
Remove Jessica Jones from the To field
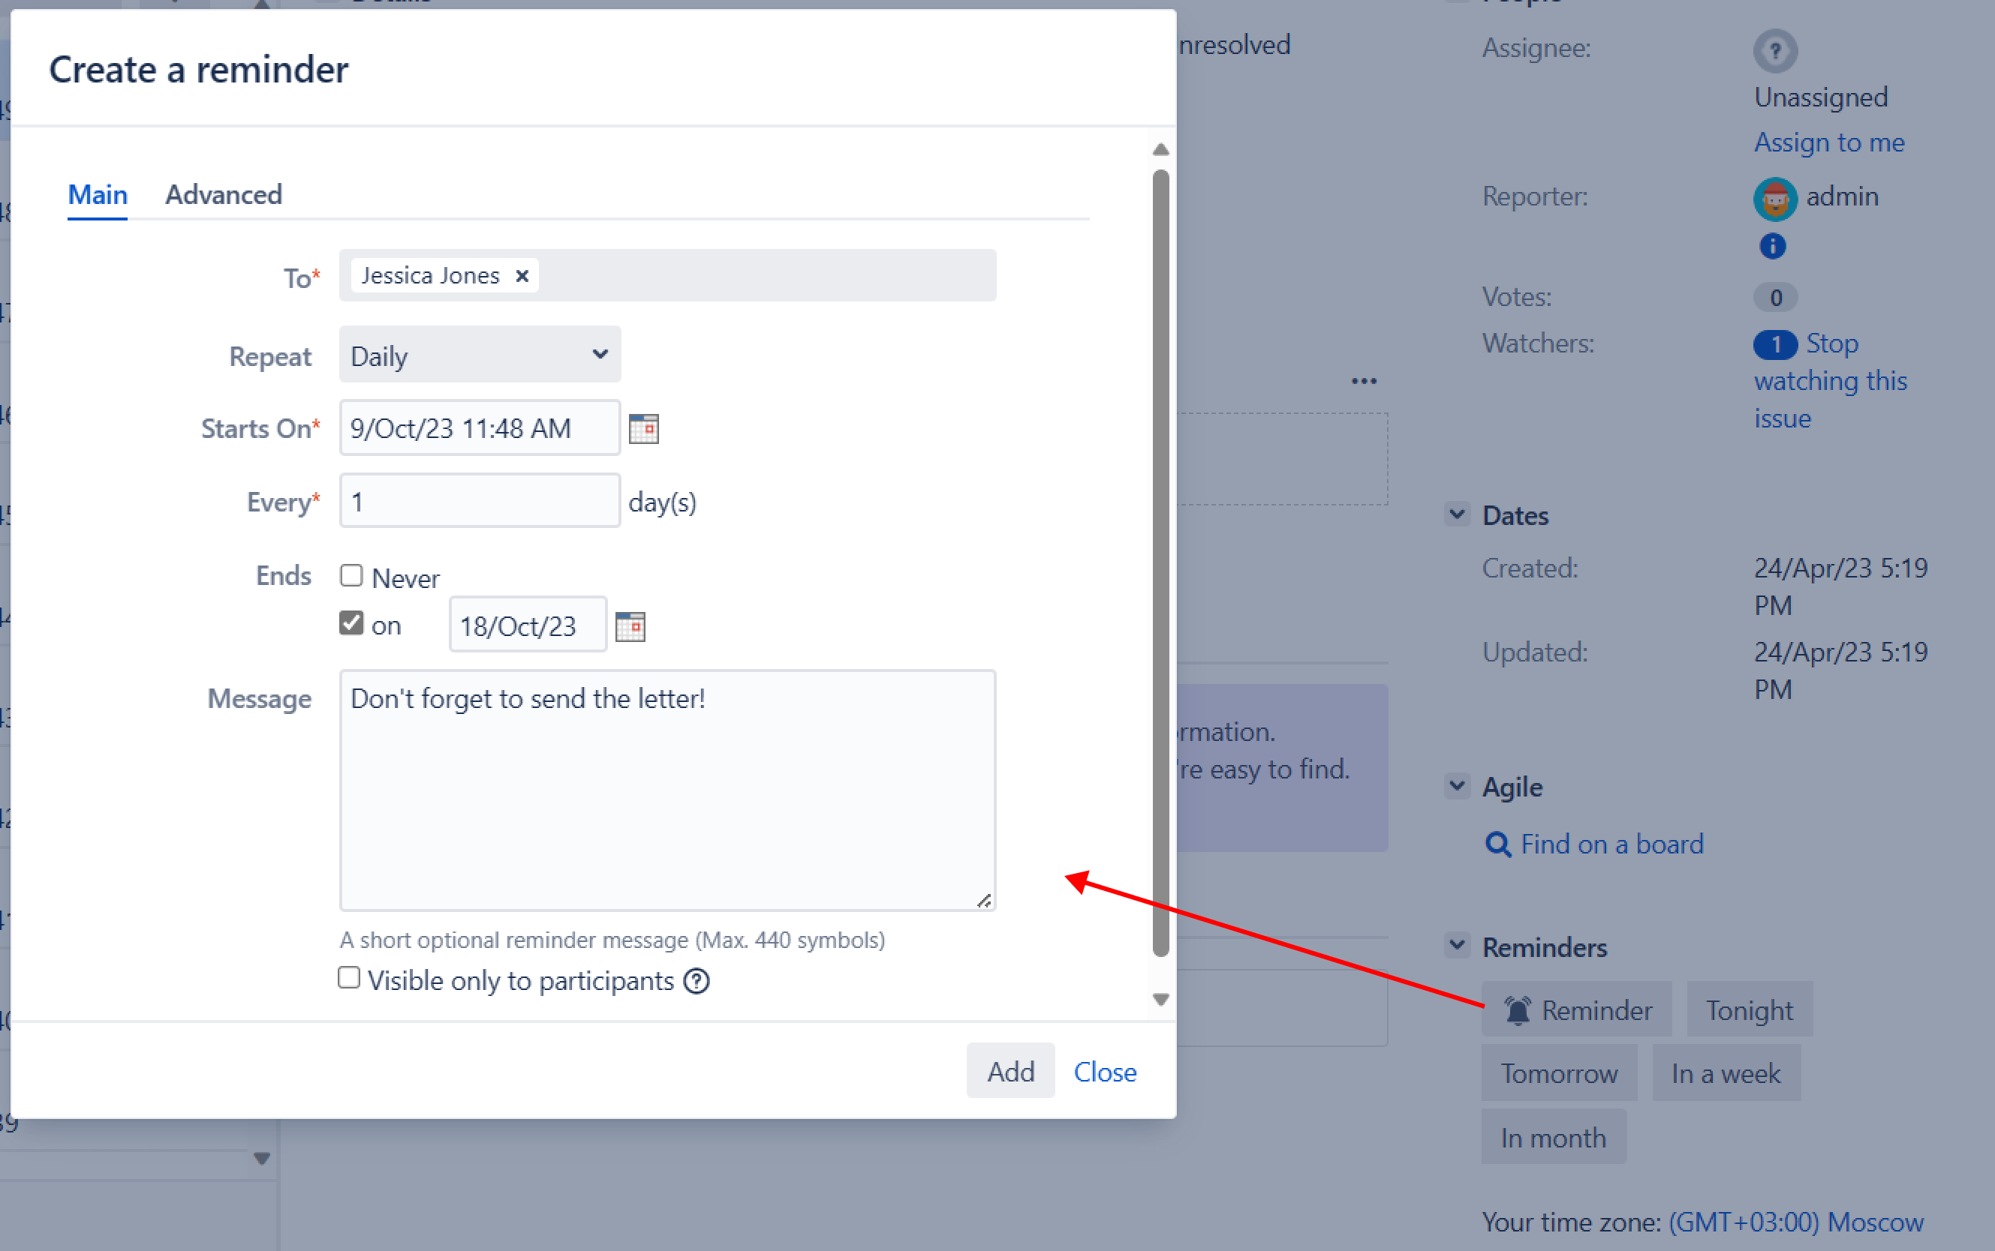pos(522,275)
